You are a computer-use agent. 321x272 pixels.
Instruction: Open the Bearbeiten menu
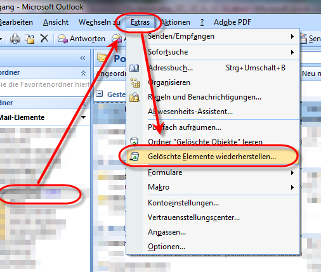tap(16, 22)
